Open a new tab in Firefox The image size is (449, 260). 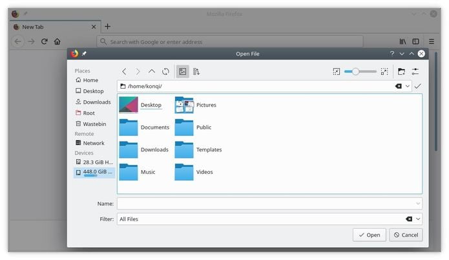tap(107, 27)
